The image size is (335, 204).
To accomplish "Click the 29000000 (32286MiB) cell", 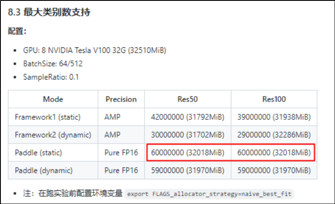I will pos(274,135).
